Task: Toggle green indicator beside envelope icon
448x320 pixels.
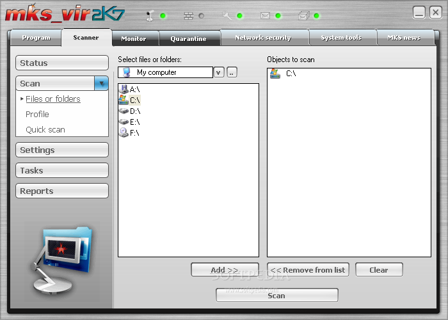Action: pyautogui.click(x=278, y=16)
